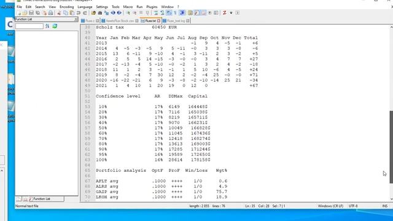Click the Save All toolbar icon
The height and width of the screenshot is (221, 393).
click(38, 13)
